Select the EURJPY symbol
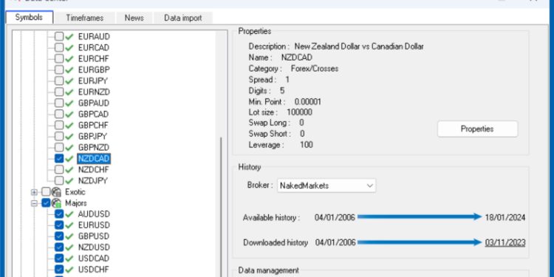This screenshot has height=277, width=554. (93, 81)
